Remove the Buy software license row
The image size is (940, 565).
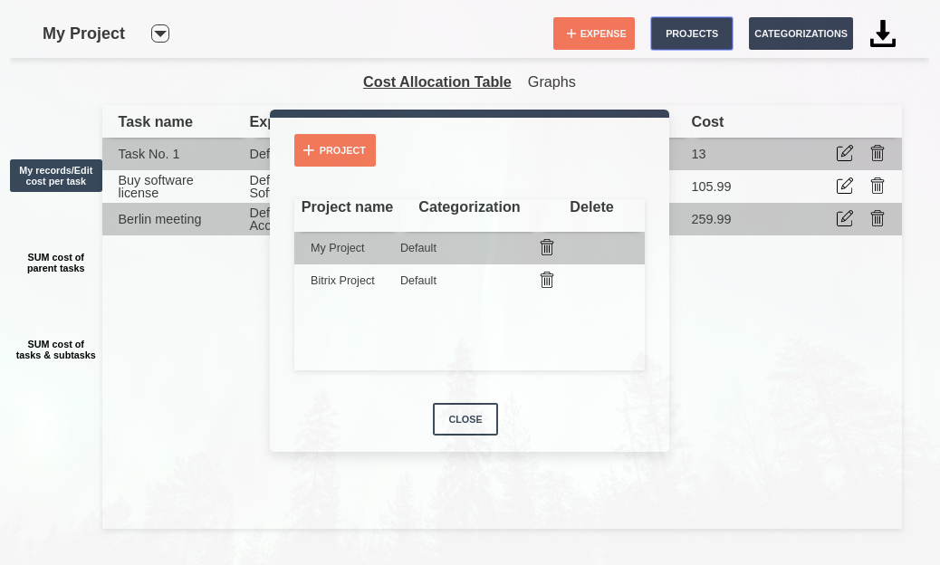click(x=878, y=186)
